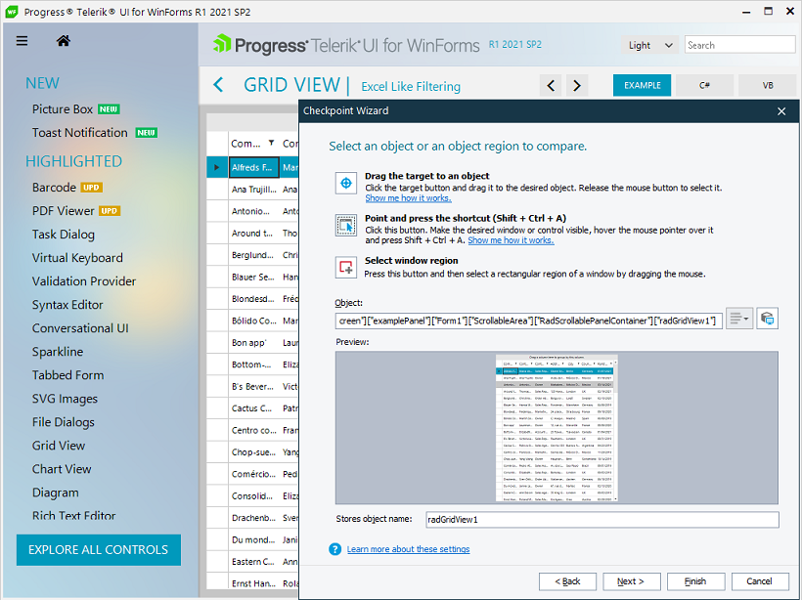Click the grid preview thumbnail
Screen dimensions: 802x600
tap(557, 428)
